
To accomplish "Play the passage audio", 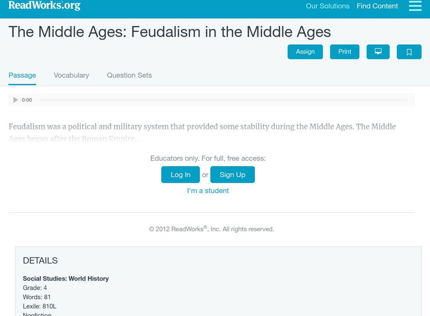I will pyautogui.click(x=16, y=100).
